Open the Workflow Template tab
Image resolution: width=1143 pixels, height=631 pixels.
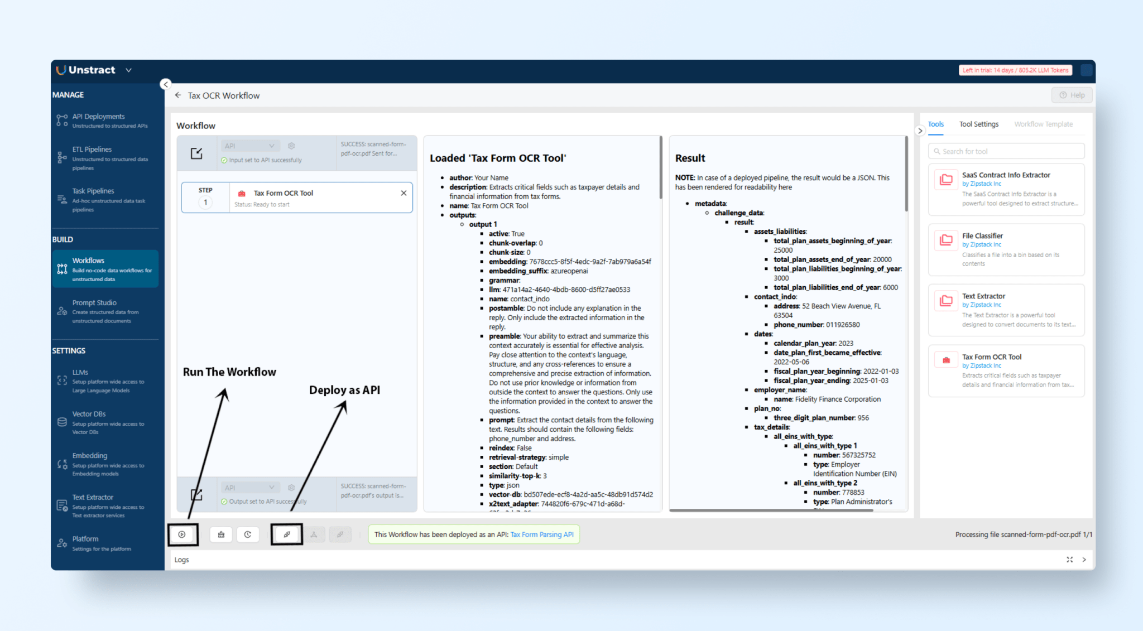pyautogui.click(x=1044, y=124)
